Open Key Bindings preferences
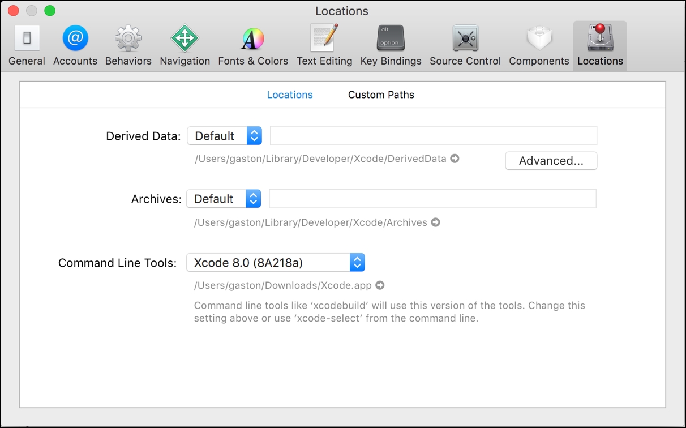This screenshot has width=686, height=428. point(391,46)
